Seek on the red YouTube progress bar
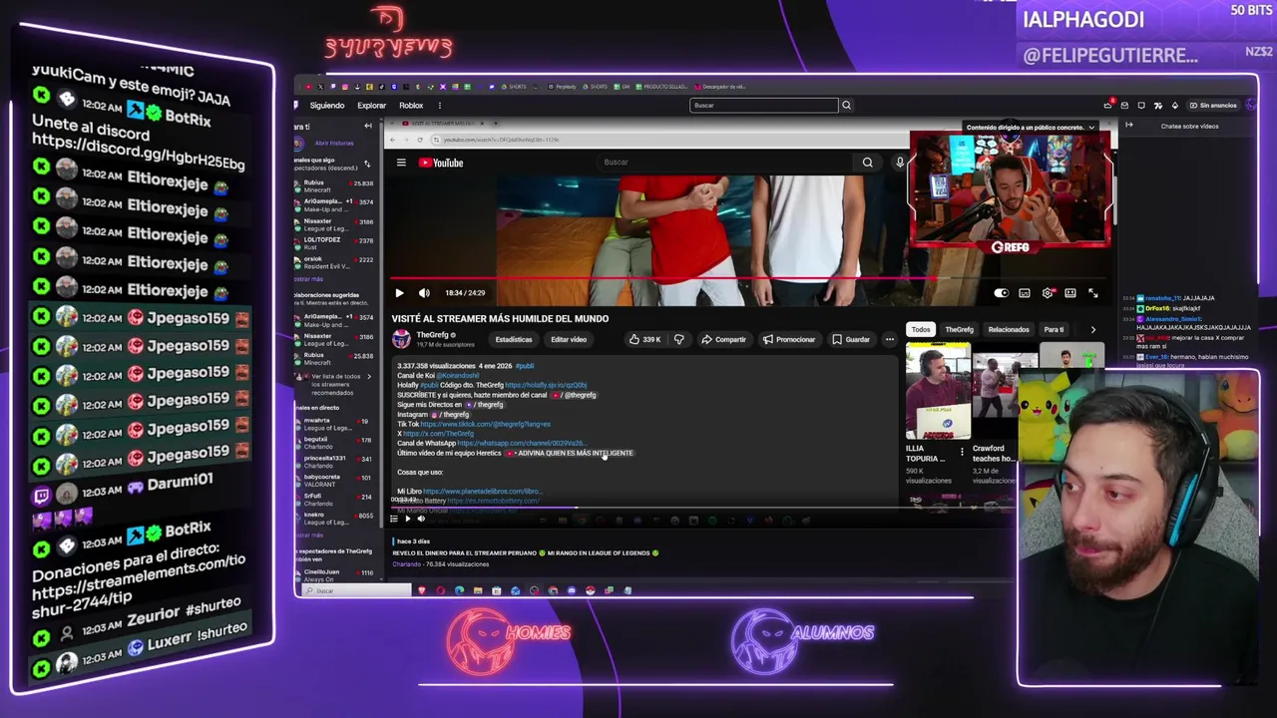Screen dimensions: 1277x718 click(748, 279)
